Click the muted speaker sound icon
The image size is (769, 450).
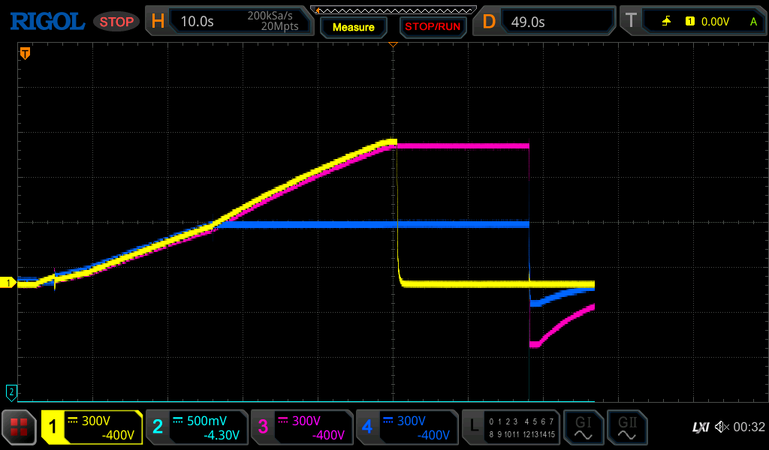click(x=722, y=427)
